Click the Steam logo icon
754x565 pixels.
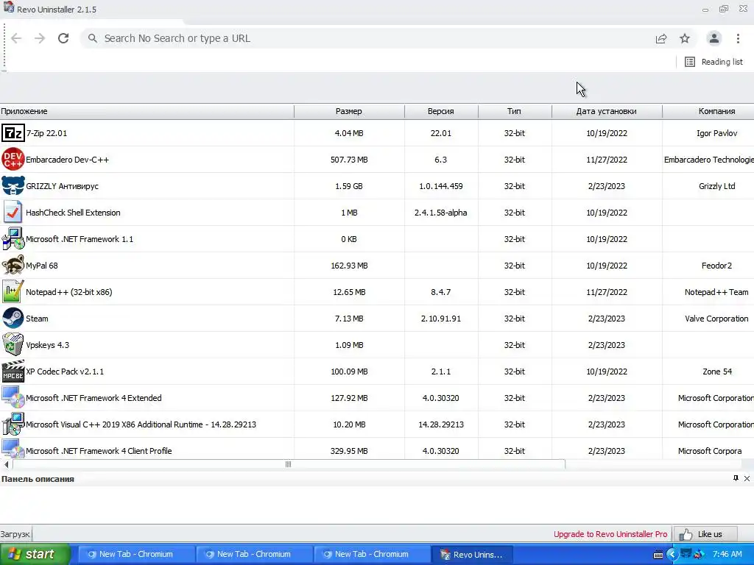(x=13, y=318)
